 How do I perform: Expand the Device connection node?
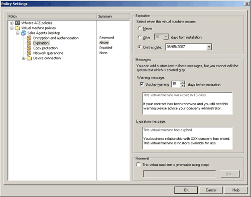(24, 58)
